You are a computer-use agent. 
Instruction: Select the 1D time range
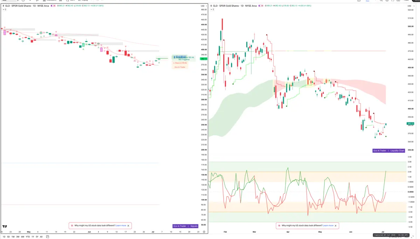coord(4,237)
